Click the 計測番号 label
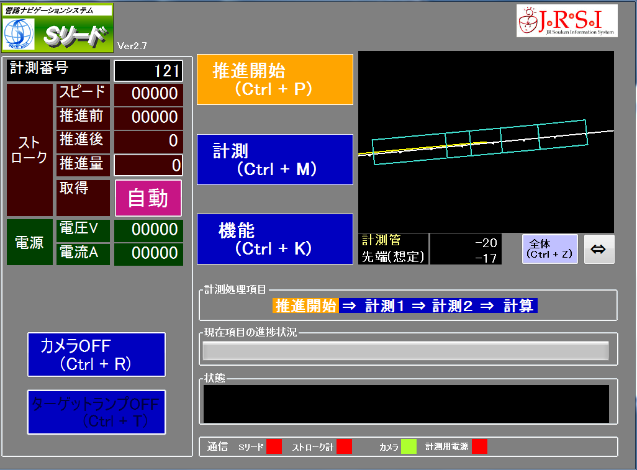The width and height of the screenshot is (637, 470). click(58, 70)
